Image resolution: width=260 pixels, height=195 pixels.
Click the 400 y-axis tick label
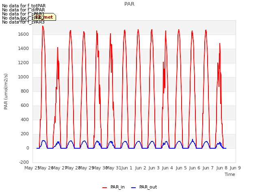coord(25,119)
